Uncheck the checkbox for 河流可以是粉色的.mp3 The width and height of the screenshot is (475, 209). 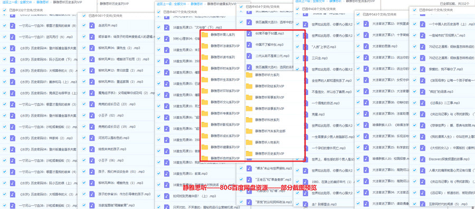click(84, 138)
